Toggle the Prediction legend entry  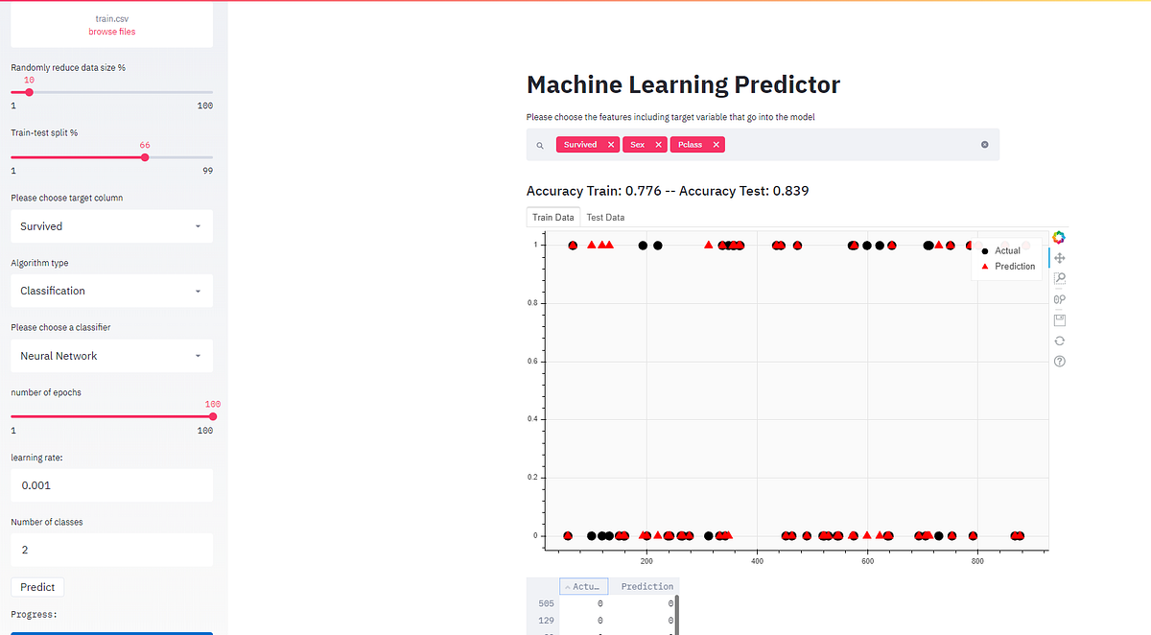(1009, 266)
